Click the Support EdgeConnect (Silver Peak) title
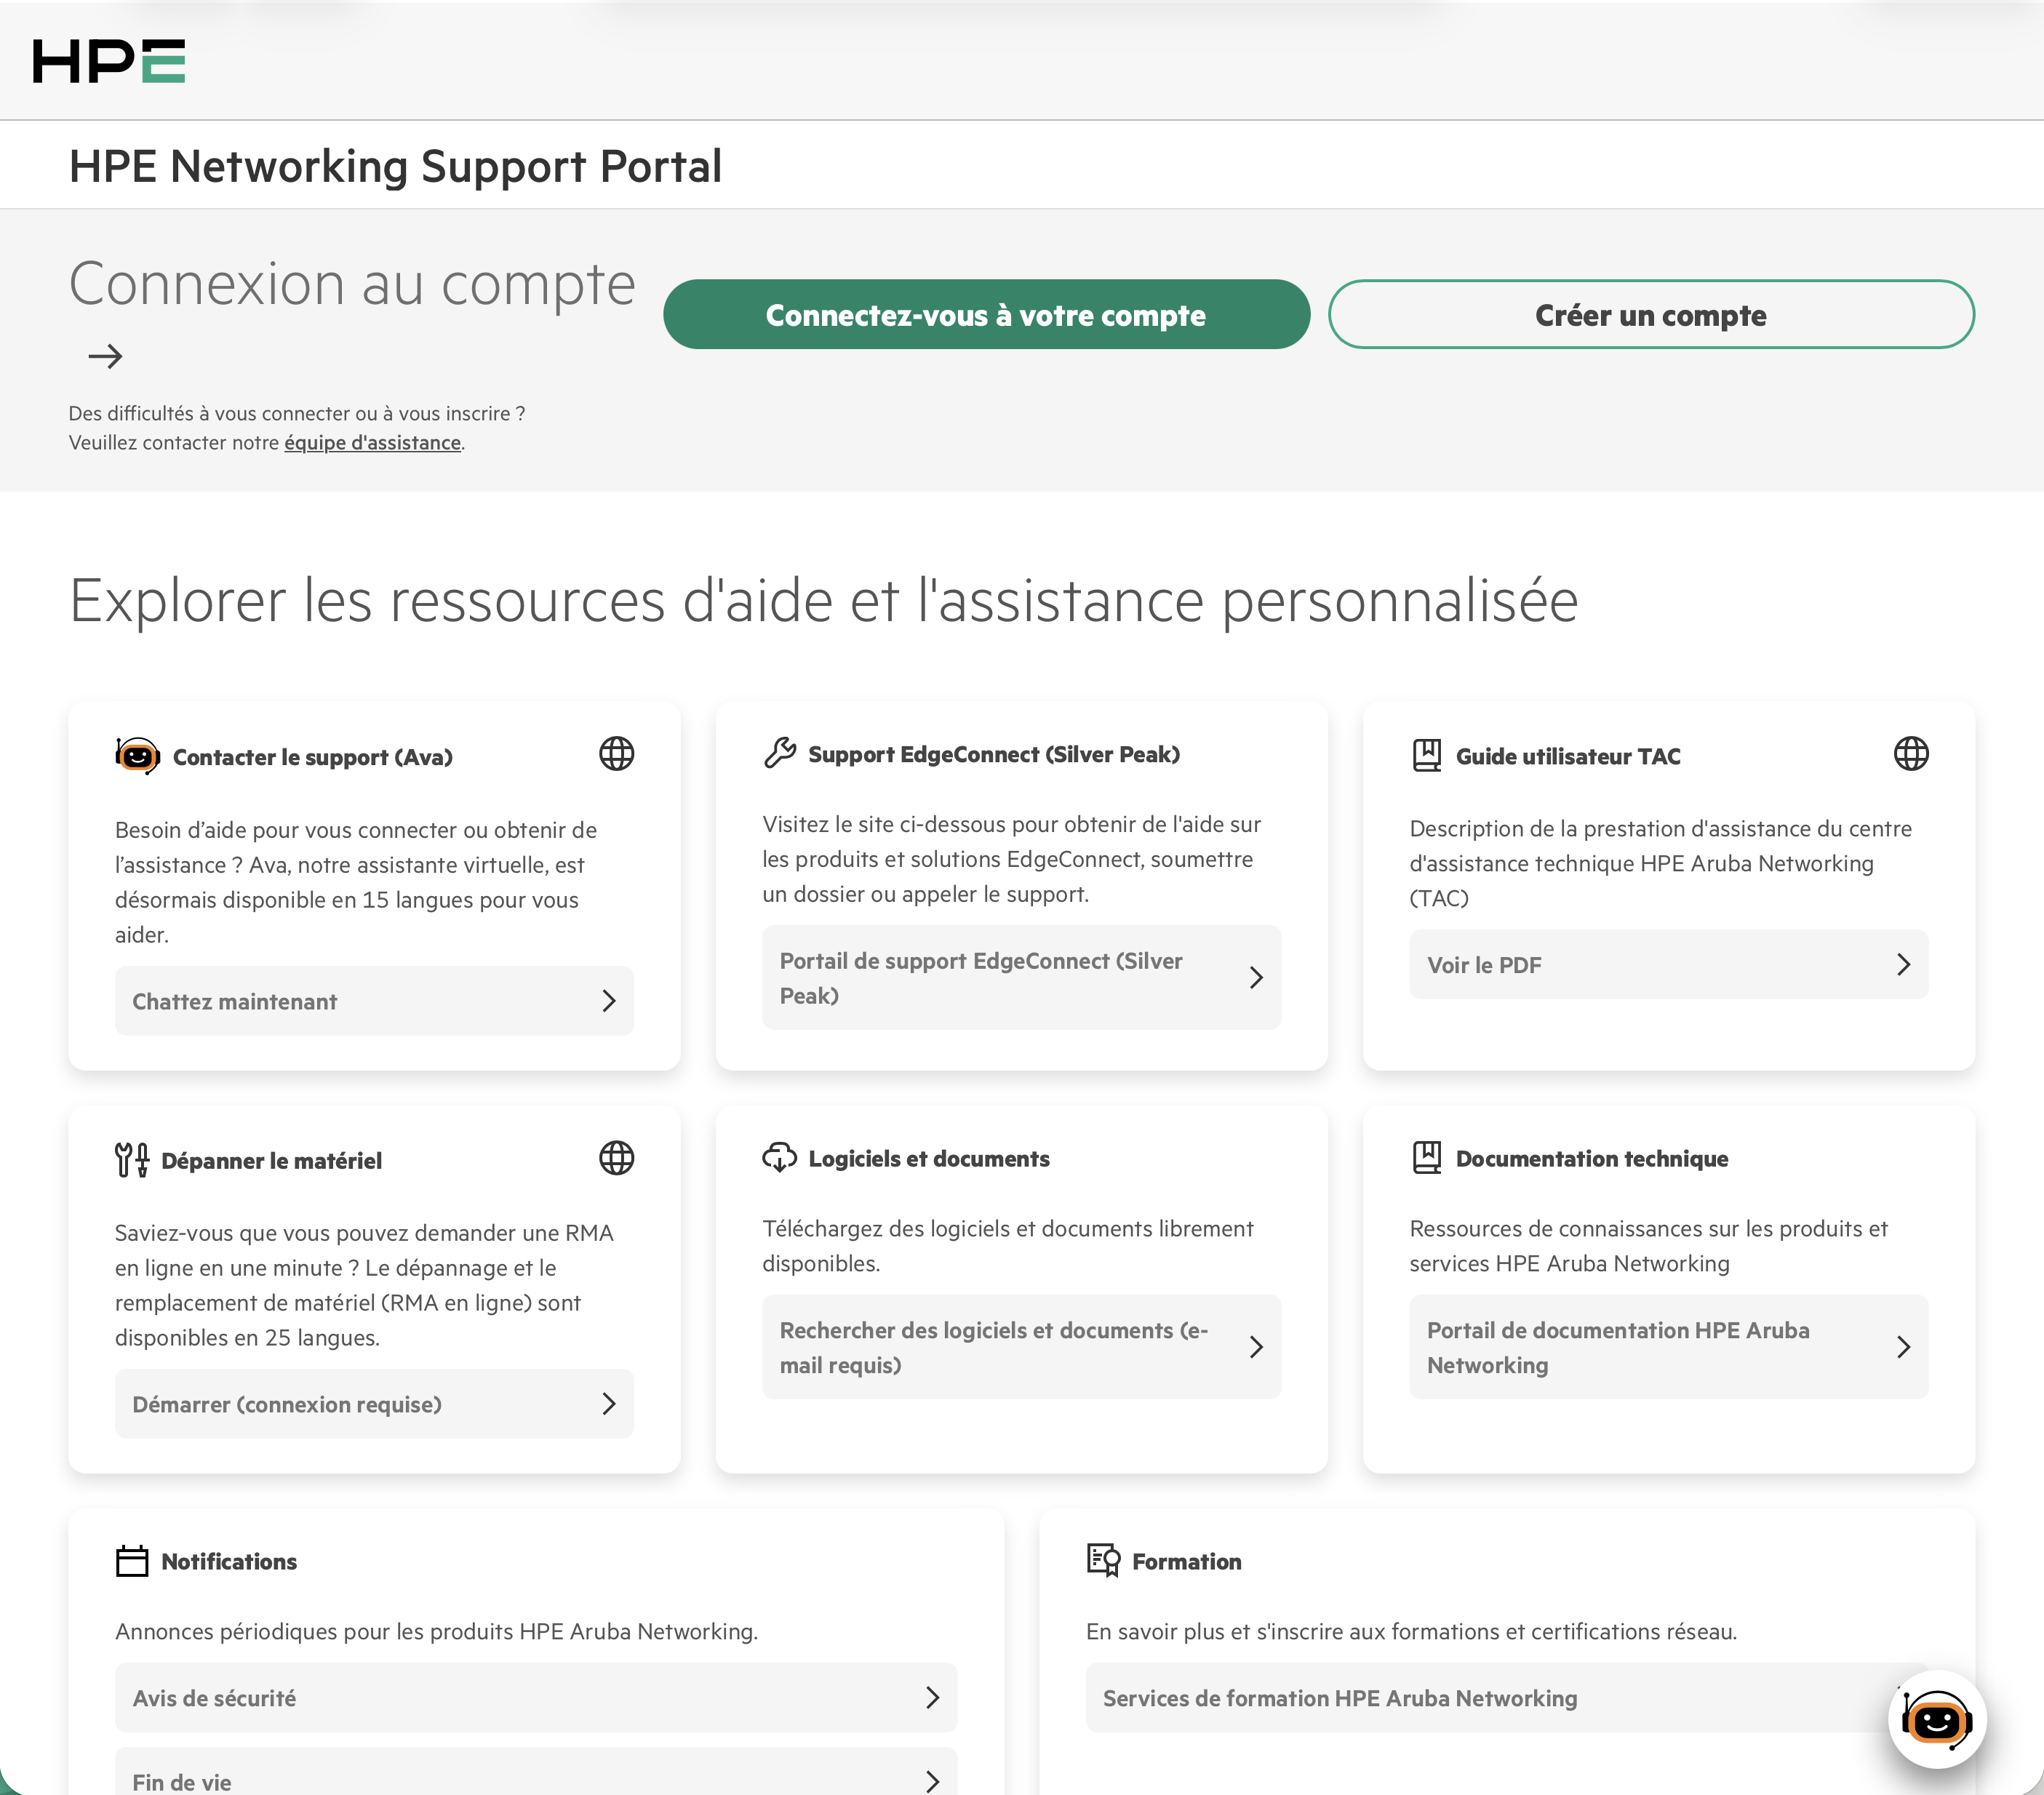The height and width of the screenshot is (1795, 2044). click(x=994, y=754)
